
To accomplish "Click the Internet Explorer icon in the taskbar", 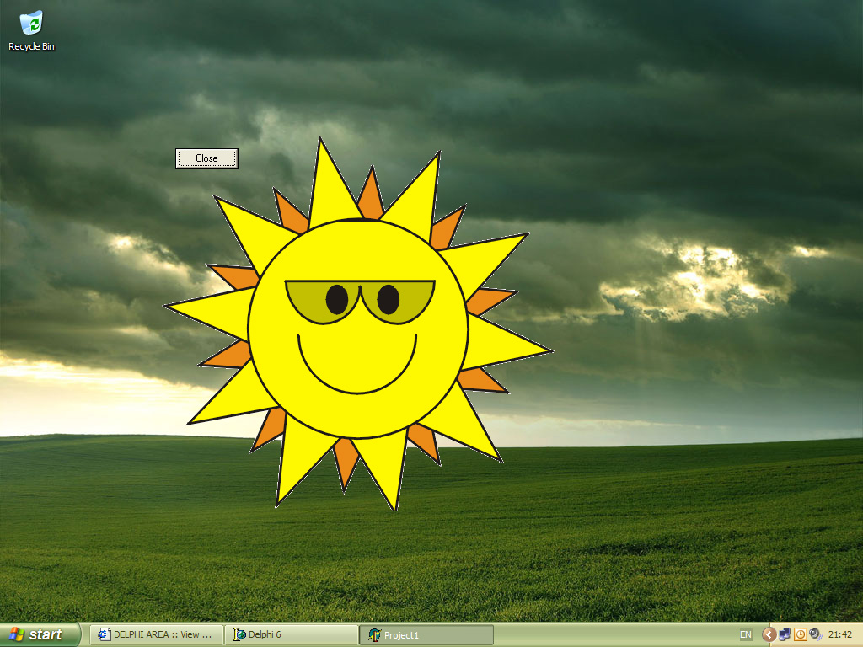I will pyautogui.click(x=104, y=634).
